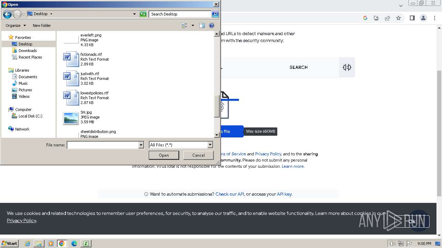Open Check our API link

230,194
